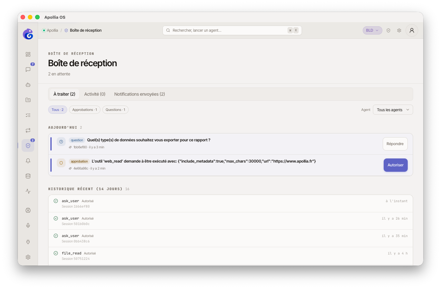Open the Apollia logo home
The height and width of the screenshot is (289, 441).
(x=28, y=34)
